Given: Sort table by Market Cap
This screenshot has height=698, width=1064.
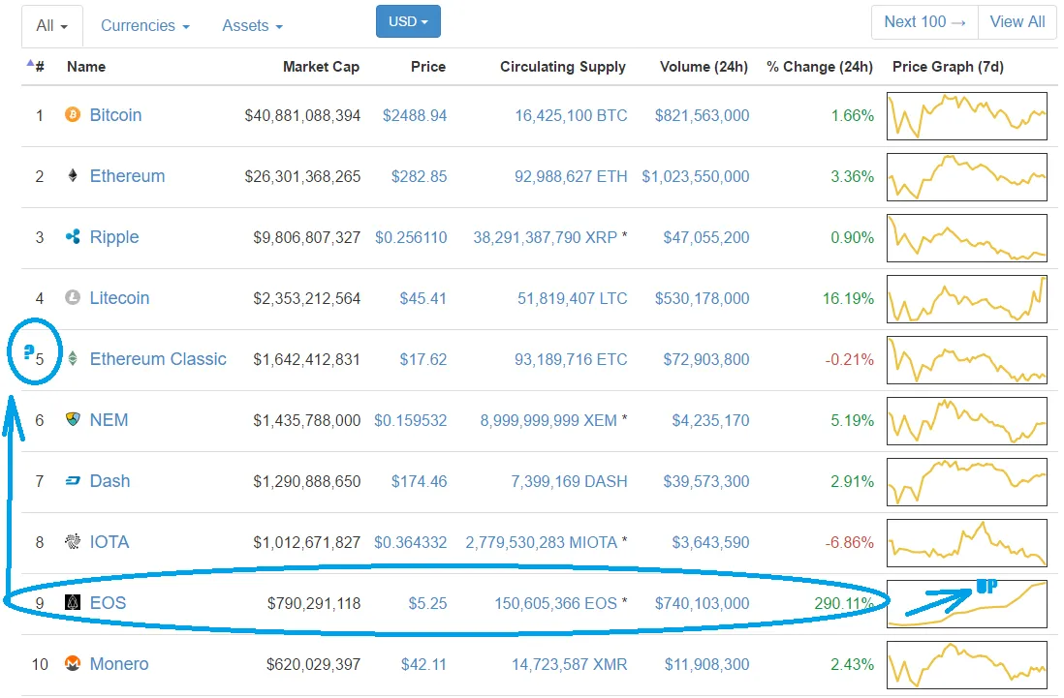Looking at the screenshot, I should tap(321, 67).
